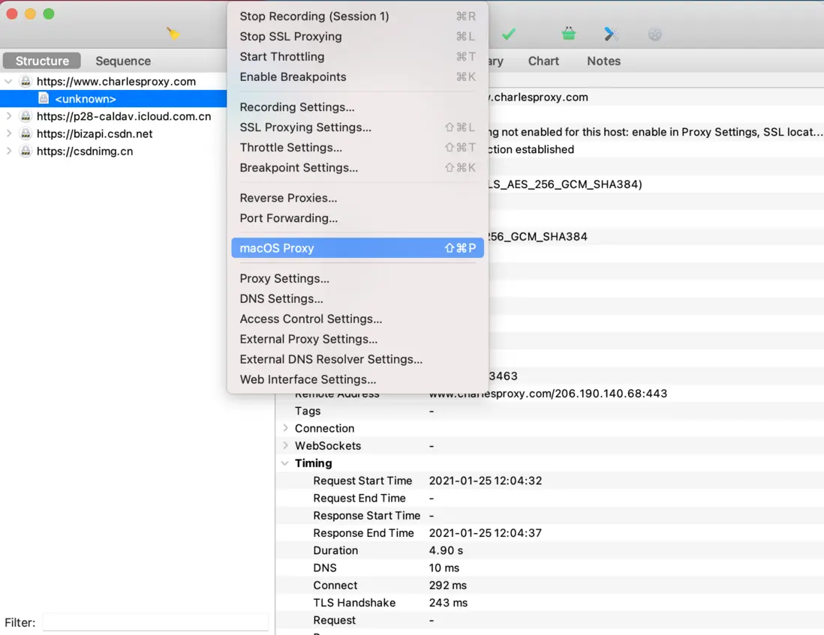The height and width of the screenshot is (635, 824).
Task: Open Throttle Settings... menu entry
Action: tap(357, 148)
